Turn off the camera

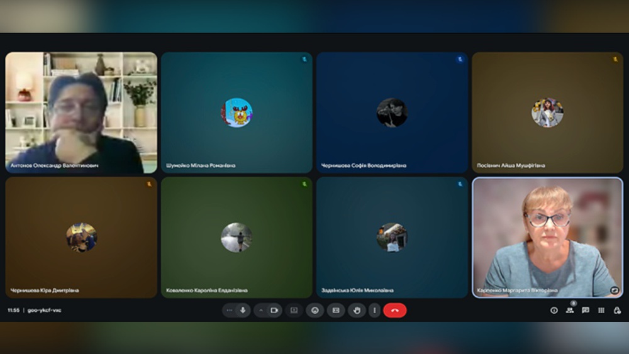click(x=274, y=310)
